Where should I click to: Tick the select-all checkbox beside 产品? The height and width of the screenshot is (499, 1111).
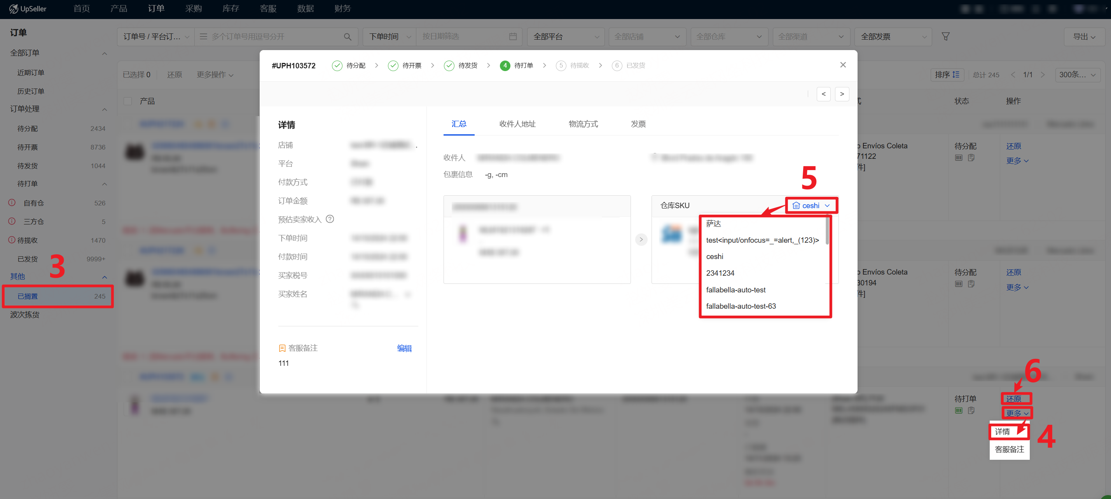pyautogui.click(x=128, y=101)
